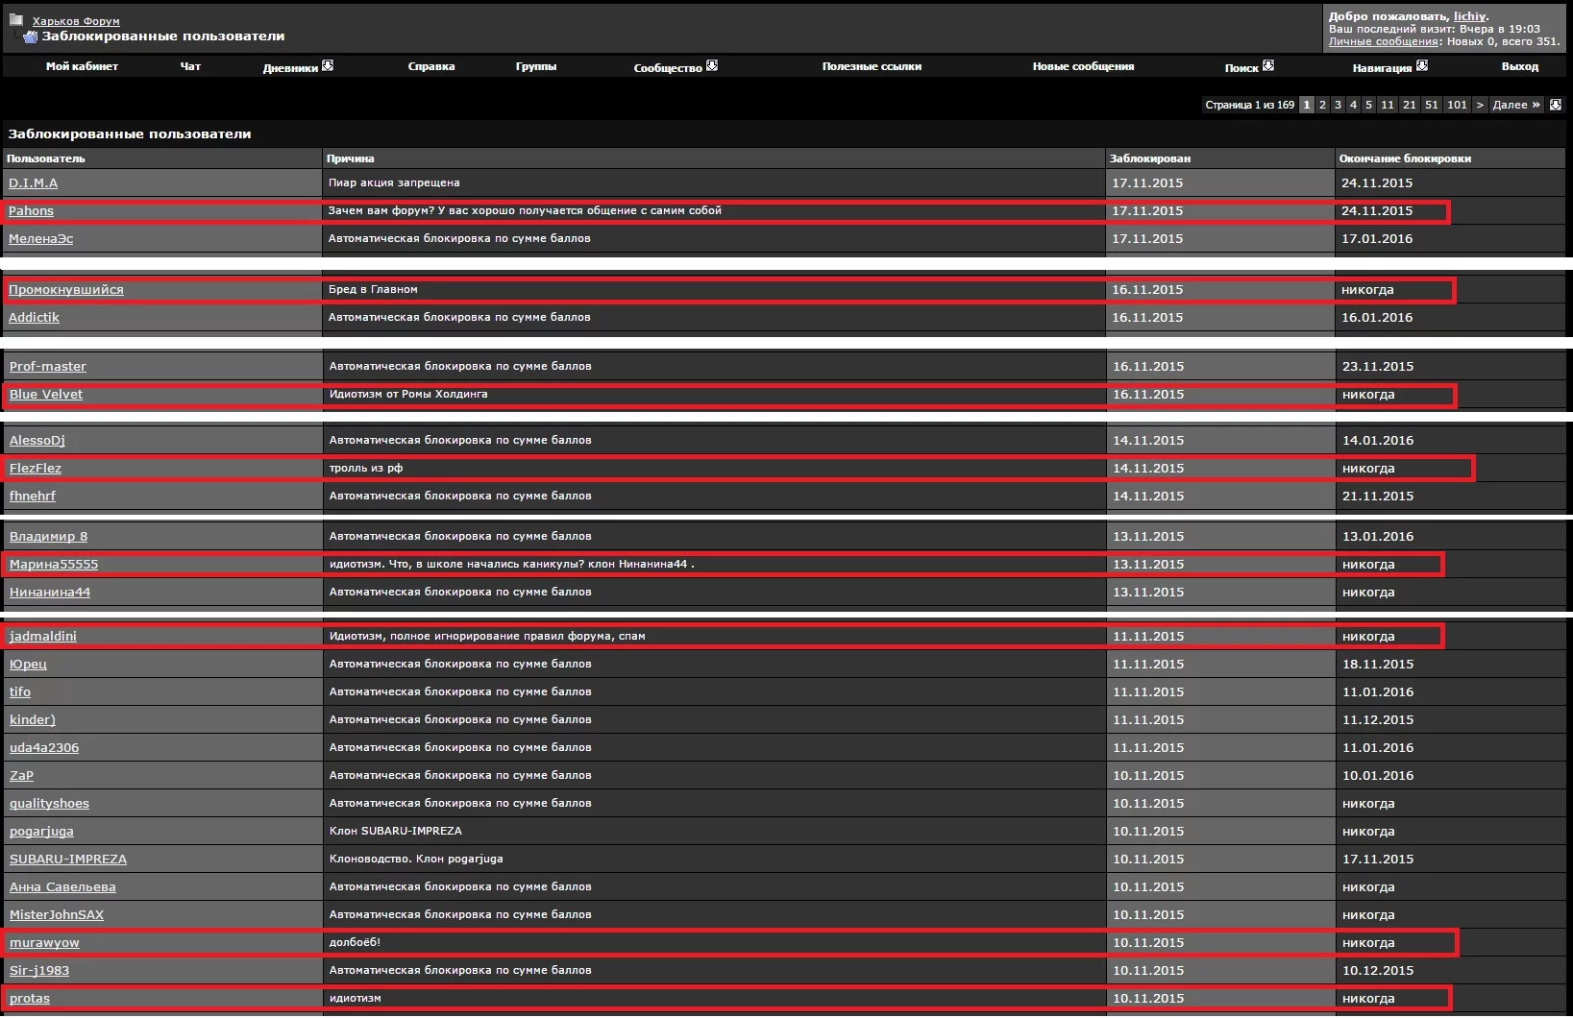1573x1018 pixels.
Task: Open the Нинанина44 user profile link
Action: coord(50,592)
